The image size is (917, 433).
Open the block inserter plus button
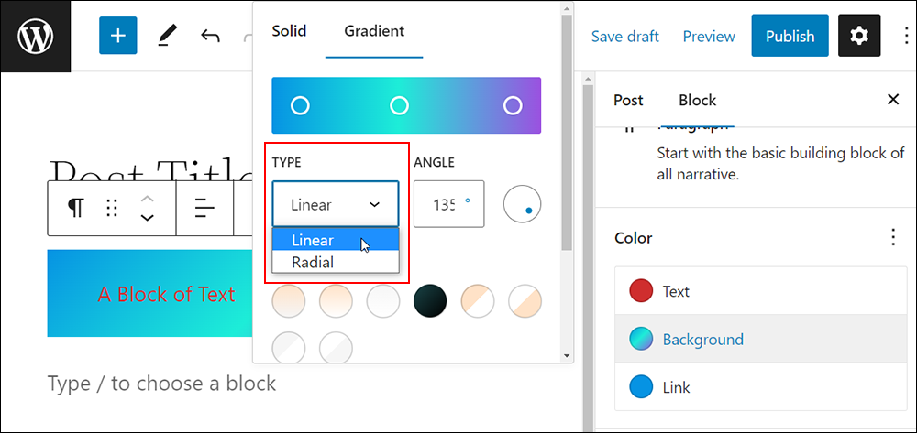[x=118, y=36]
